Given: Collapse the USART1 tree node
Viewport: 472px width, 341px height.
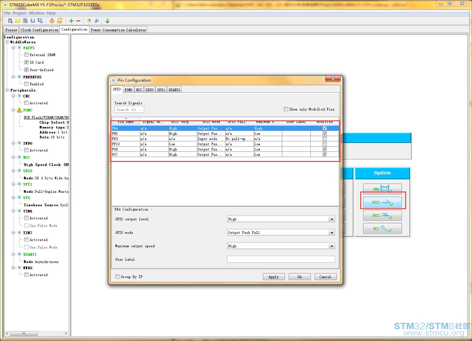Looking at the screenshot, I should pos(13,254).
